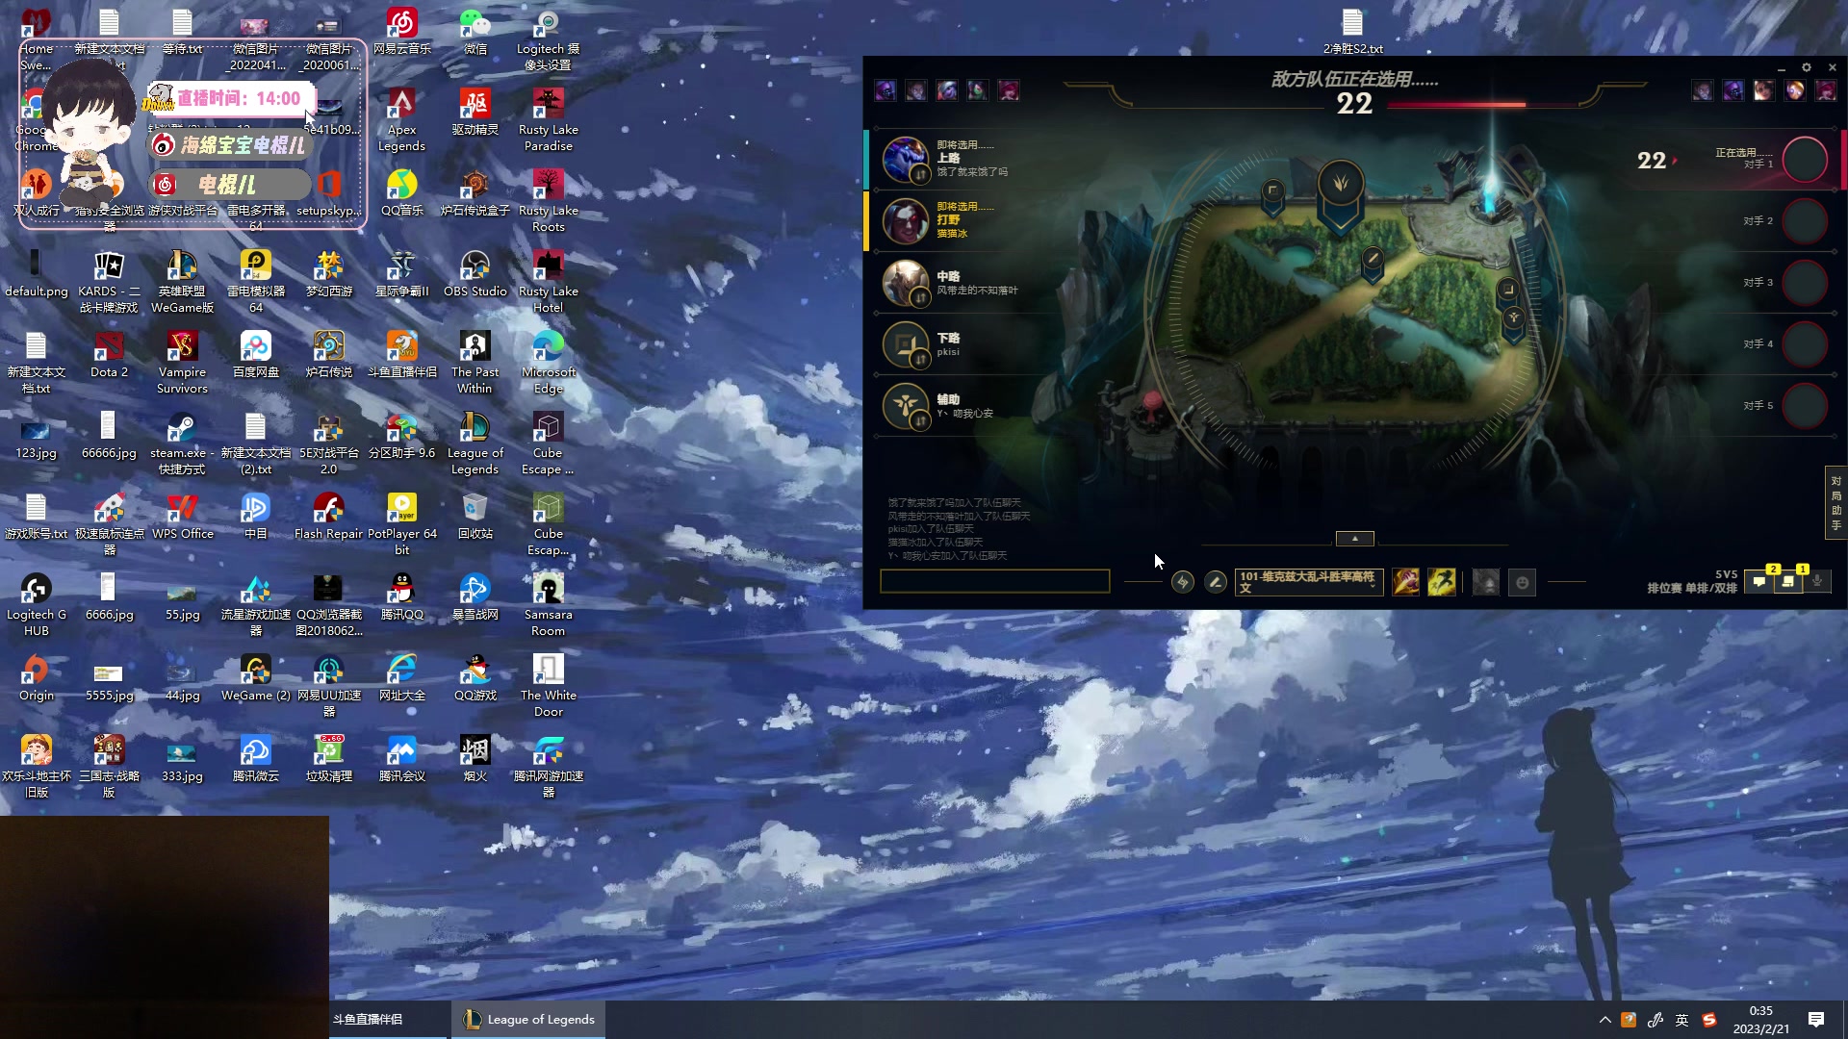
Task: Click first banned champion in left row
Action: pos(885,90)
